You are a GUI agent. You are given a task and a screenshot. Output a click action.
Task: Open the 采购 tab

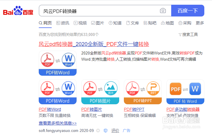click(x=185, y=23)
